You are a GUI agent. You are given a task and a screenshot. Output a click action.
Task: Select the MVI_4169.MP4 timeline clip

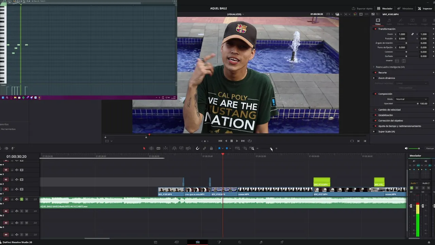pyautogui.click(x=171, y=192)
